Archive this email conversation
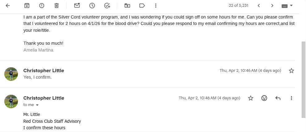Screen dimensions: 306x132 [x=27, y=6]
